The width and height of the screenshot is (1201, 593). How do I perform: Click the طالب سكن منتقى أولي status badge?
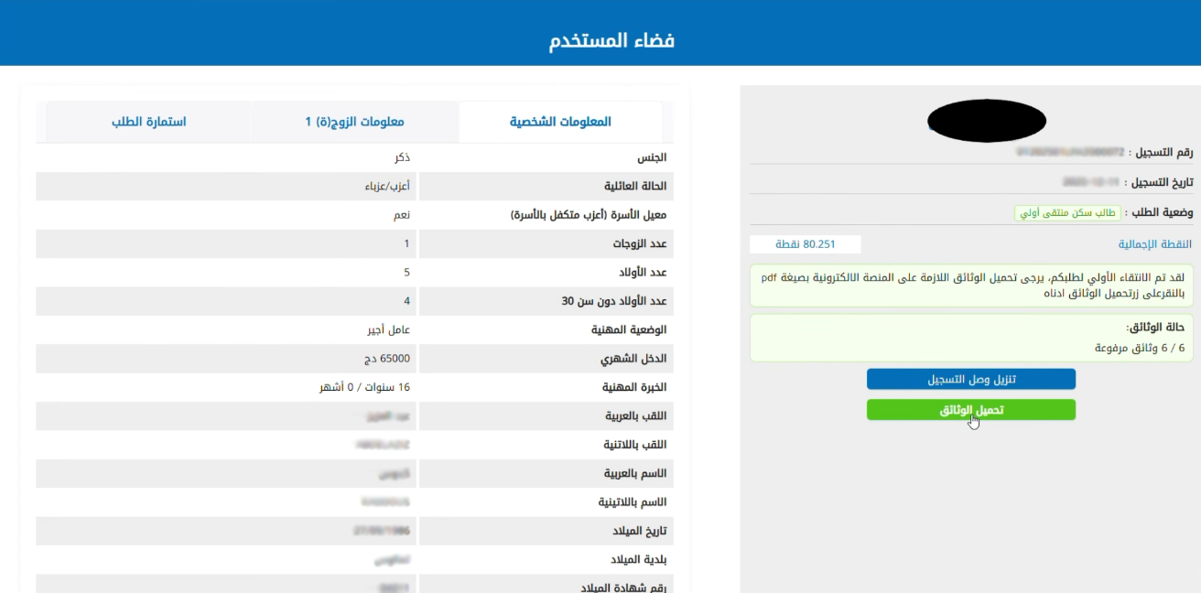(1067, 212)
